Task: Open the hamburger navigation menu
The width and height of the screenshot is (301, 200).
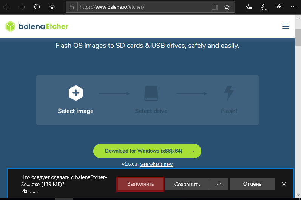Action: [x=286, y=26]
